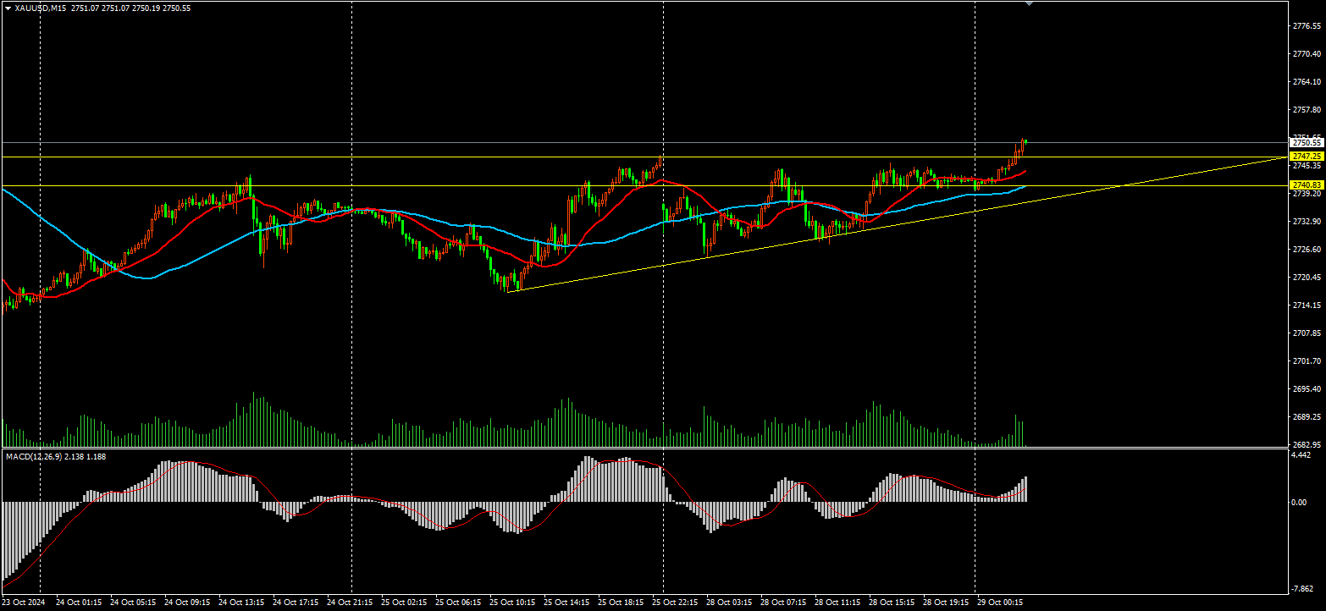The width and height of the screenshot is (1326, 611).
Task: Click the 2720.45 price scale label
Action: coord(1307,278)
